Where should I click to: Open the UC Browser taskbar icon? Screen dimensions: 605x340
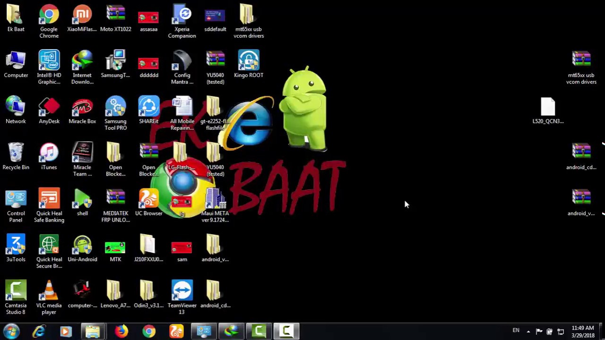coord(176,331)
